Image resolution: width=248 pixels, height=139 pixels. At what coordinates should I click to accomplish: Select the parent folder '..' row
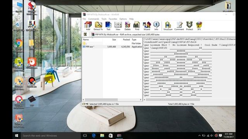click(x=112, y=43)
